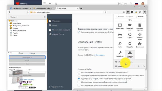Click the search icon on background page header

pos(131,4)
